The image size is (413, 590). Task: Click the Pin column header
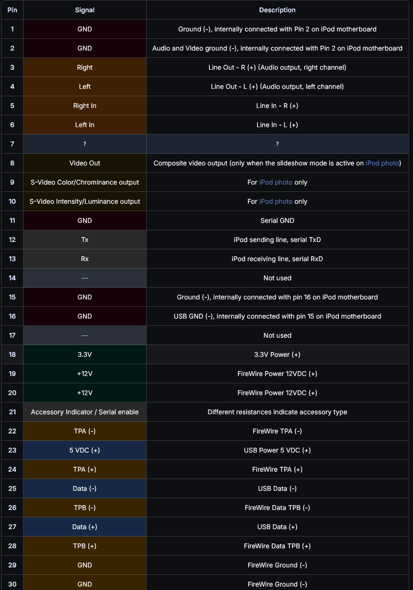[x=12, y=10]
